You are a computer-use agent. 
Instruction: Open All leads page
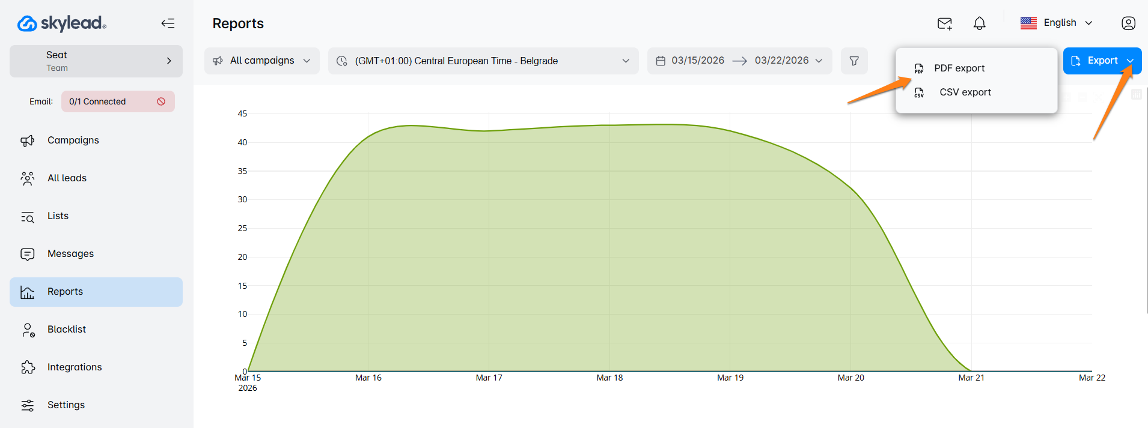point(67,178)
